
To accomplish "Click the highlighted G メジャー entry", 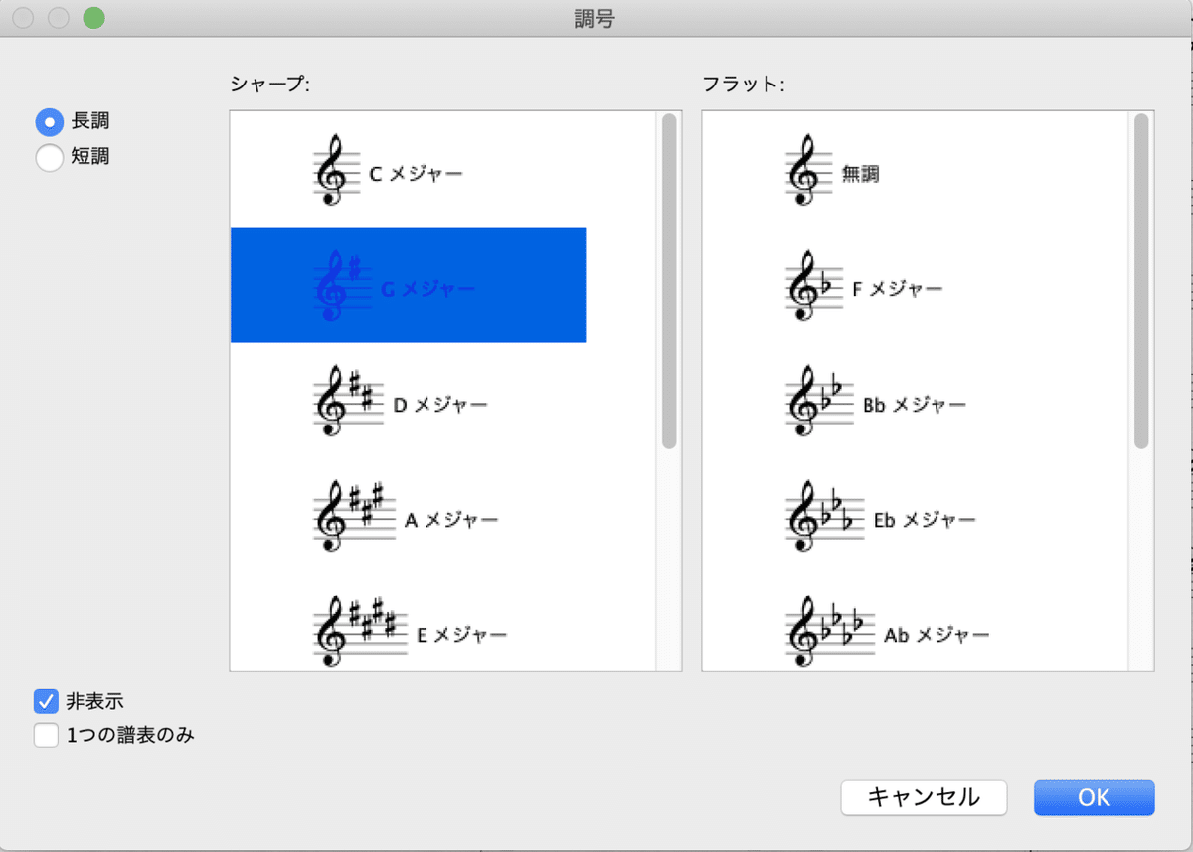I will pos(408,285).
